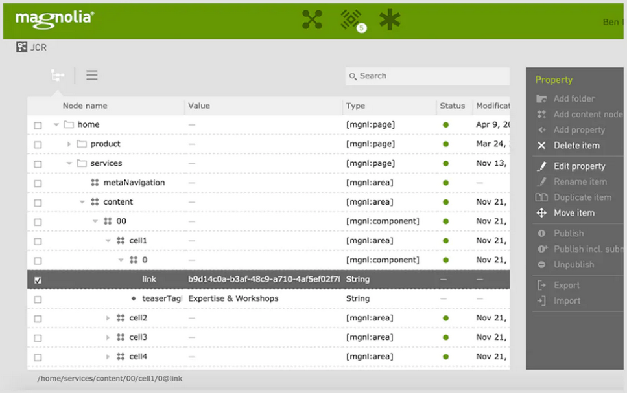This screenshot has height=393, width=627.
Task: Switch to flat list view
Action: 91,75
